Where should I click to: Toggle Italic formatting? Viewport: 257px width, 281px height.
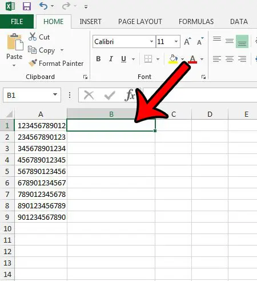click(x=111, y=59)
